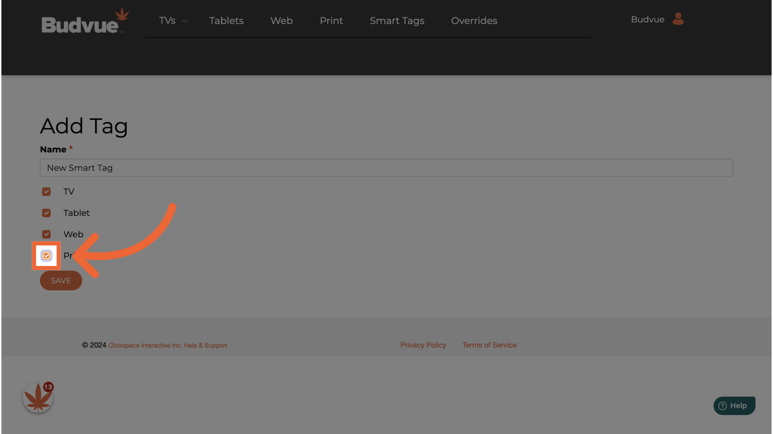Toggle the Web checkbox
The width and height of the screenshot is (773, 434).
coord(46,234)
